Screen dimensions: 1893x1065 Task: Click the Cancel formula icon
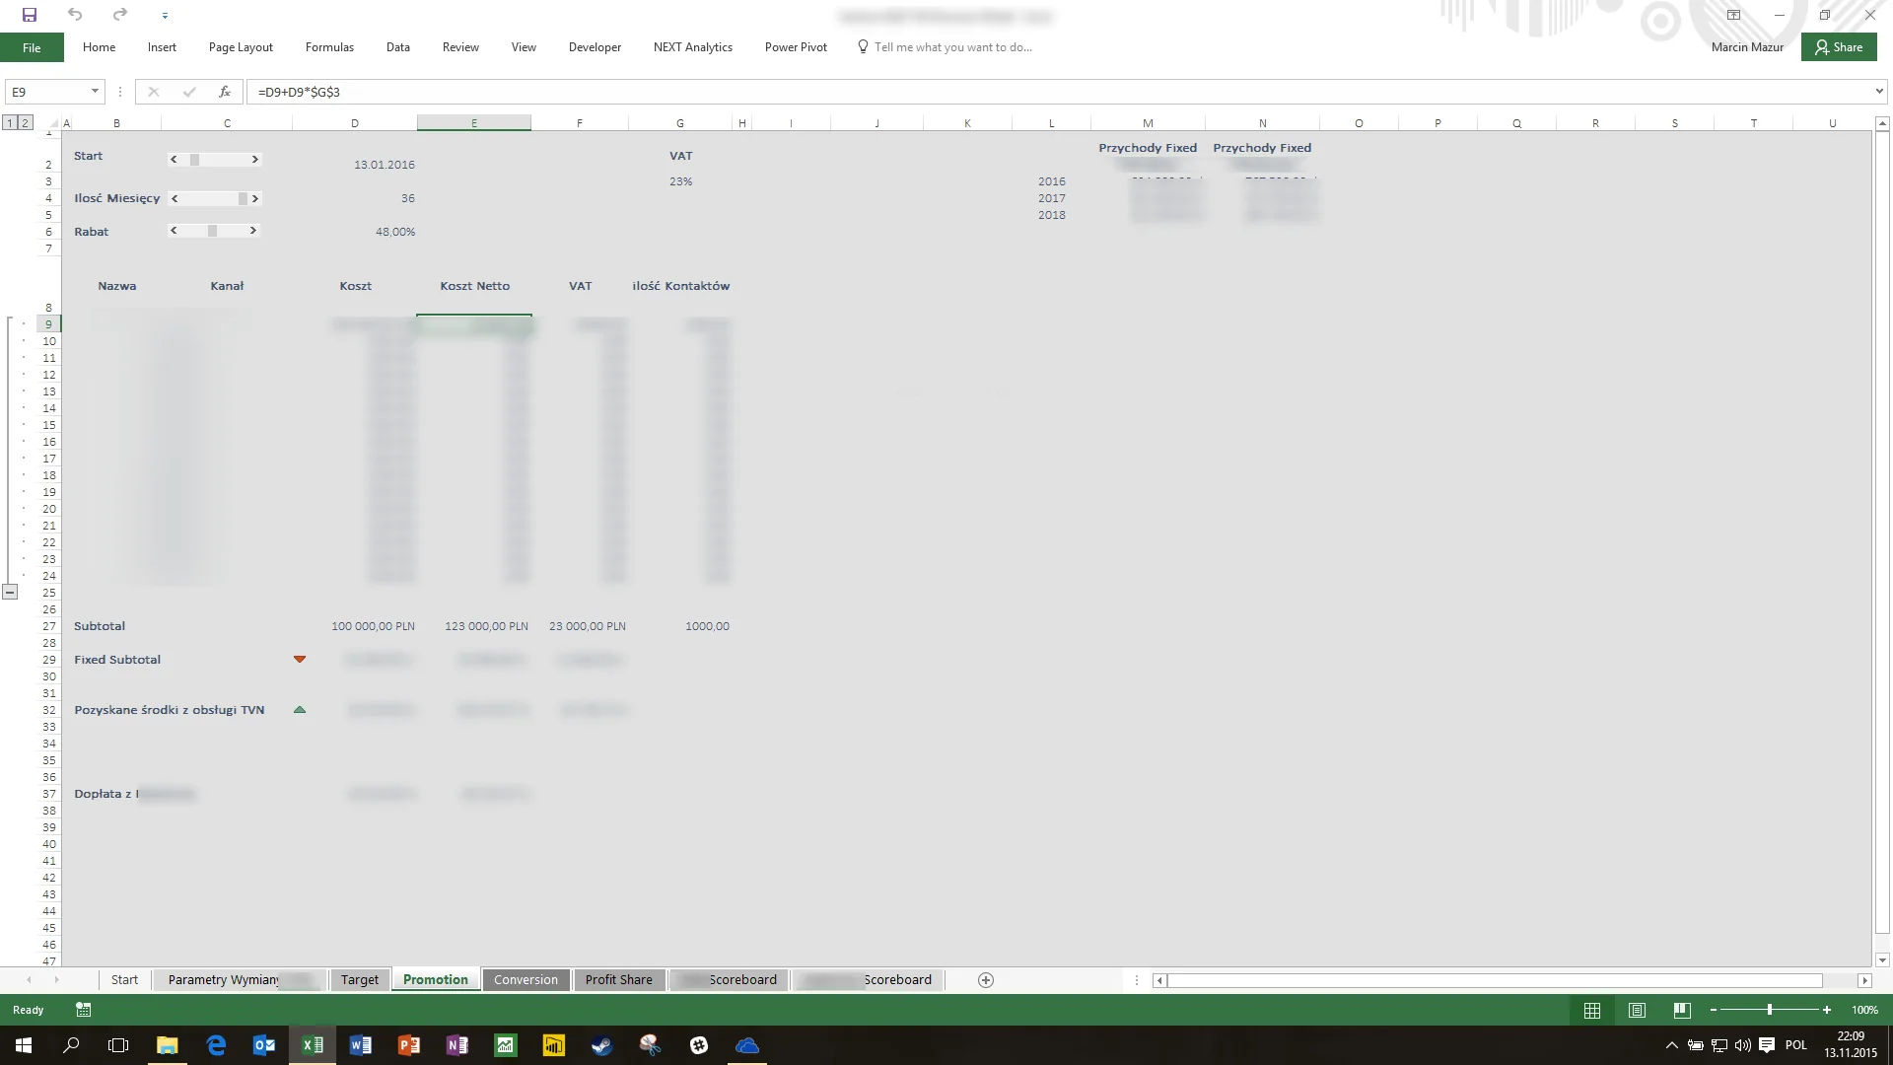(x=153, y=92)
